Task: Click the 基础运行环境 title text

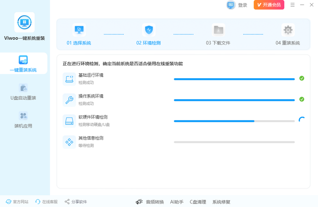Action: click(91, 75)
